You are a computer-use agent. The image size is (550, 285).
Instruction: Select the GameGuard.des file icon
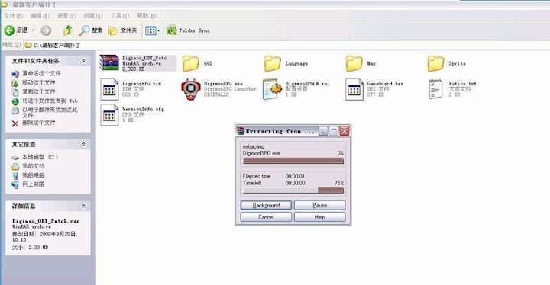coord(354,90)
